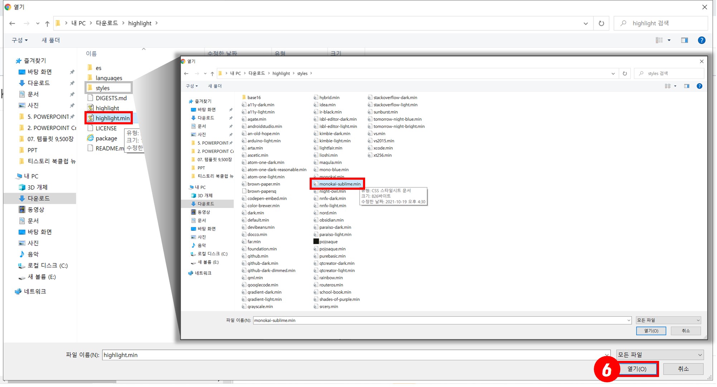This screenshot has height=387, width=717.
Task: Select 다운로드 under 내 PC in styles dialog sidebar
Action: (x=206, y=204)
